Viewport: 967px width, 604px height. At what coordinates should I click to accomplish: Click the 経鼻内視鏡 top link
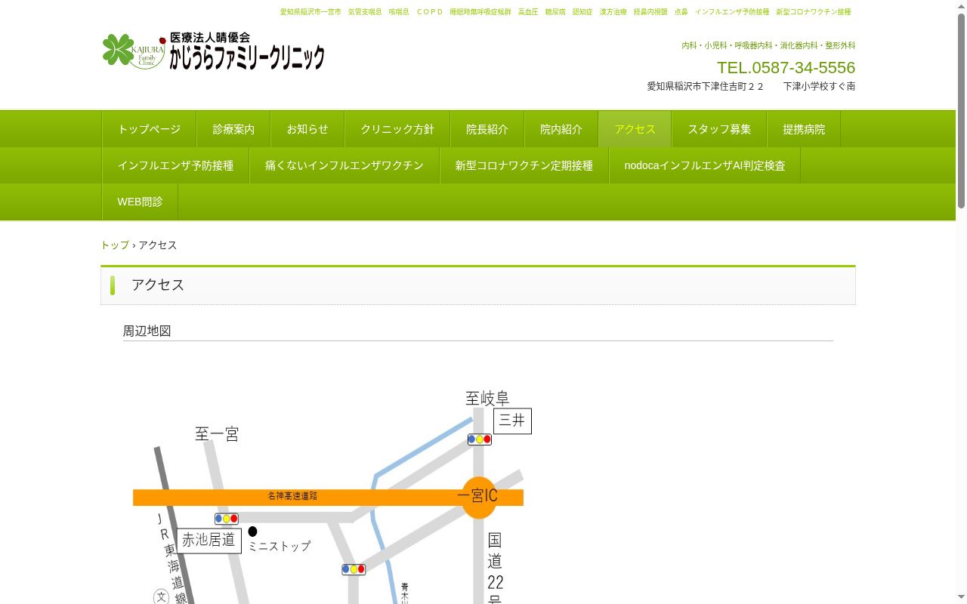pos(650,12)
